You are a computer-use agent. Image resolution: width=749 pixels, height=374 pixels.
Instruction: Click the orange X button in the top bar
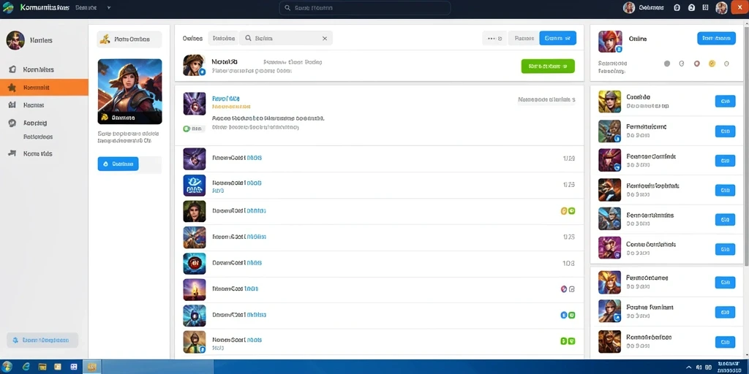click(x=739, y=7)
